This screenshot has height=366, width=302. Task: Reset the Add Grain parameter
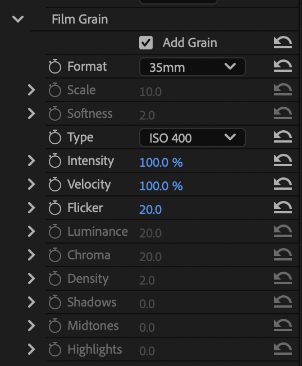[x=282, y=43]
